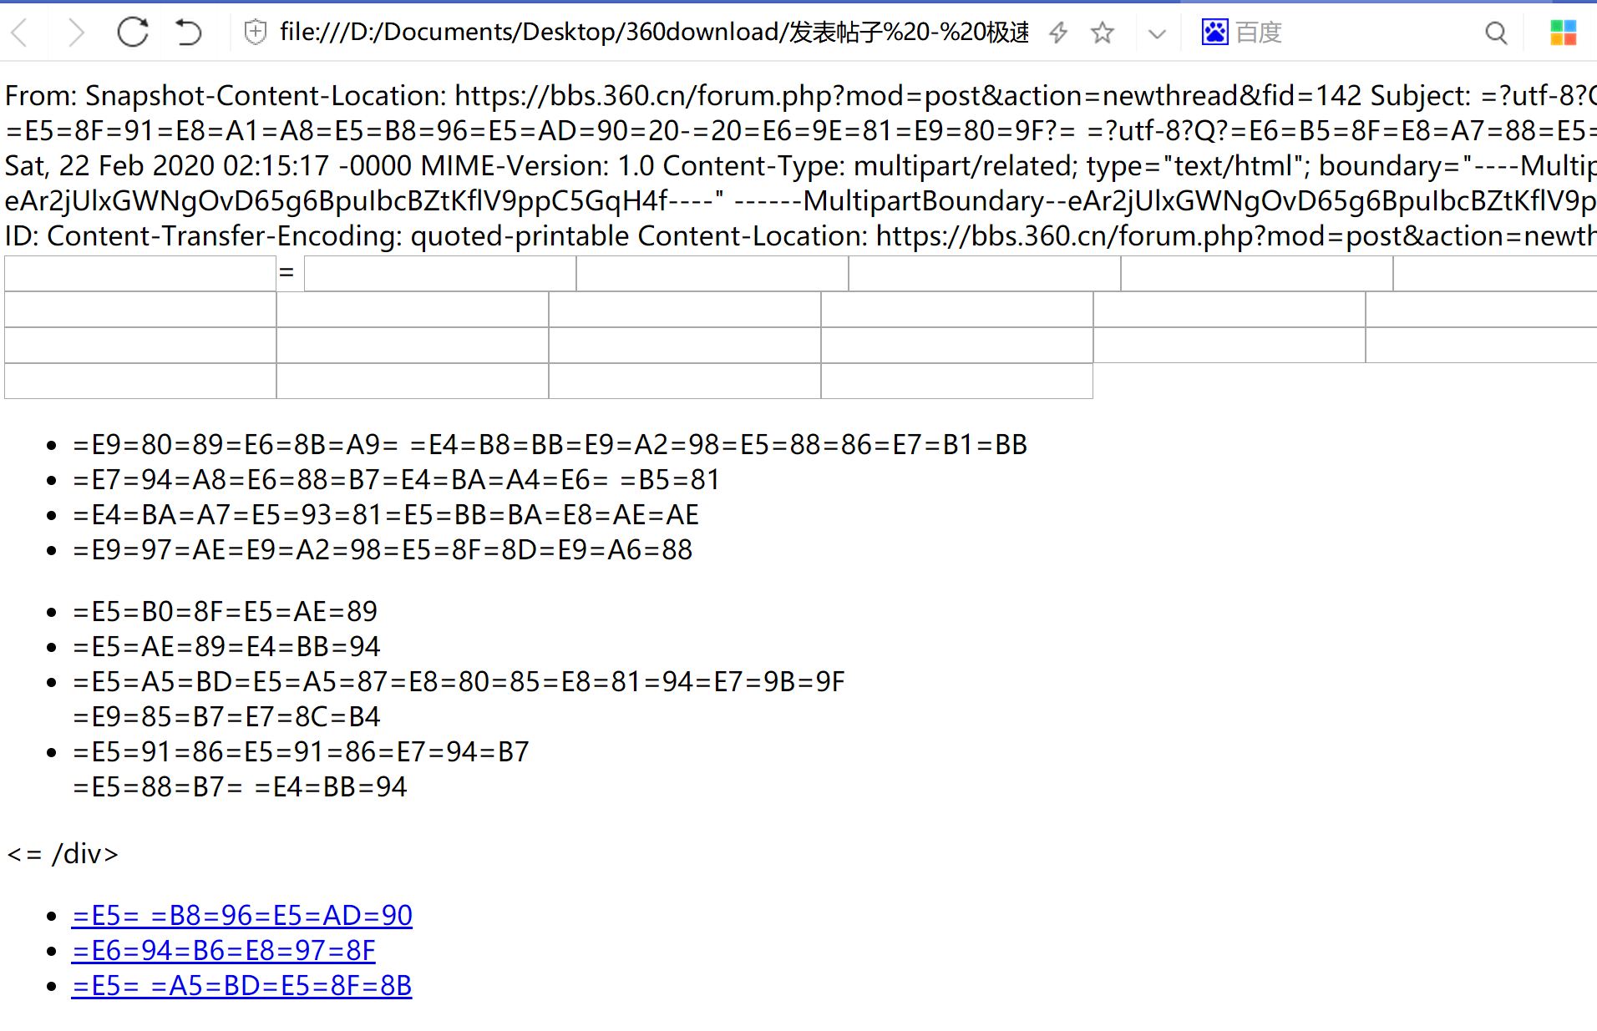The image size is (1597, 1031).
Task: Open the =E6=94=B6=E8=97=8F link
Action: point(224,951)
